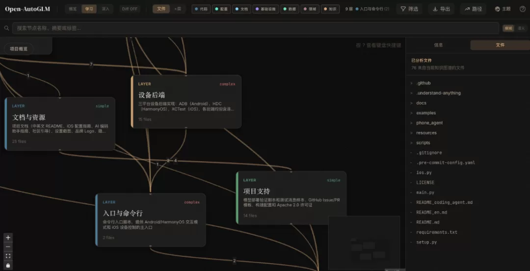Select 语义 semantic search mode

click(521, 28)
